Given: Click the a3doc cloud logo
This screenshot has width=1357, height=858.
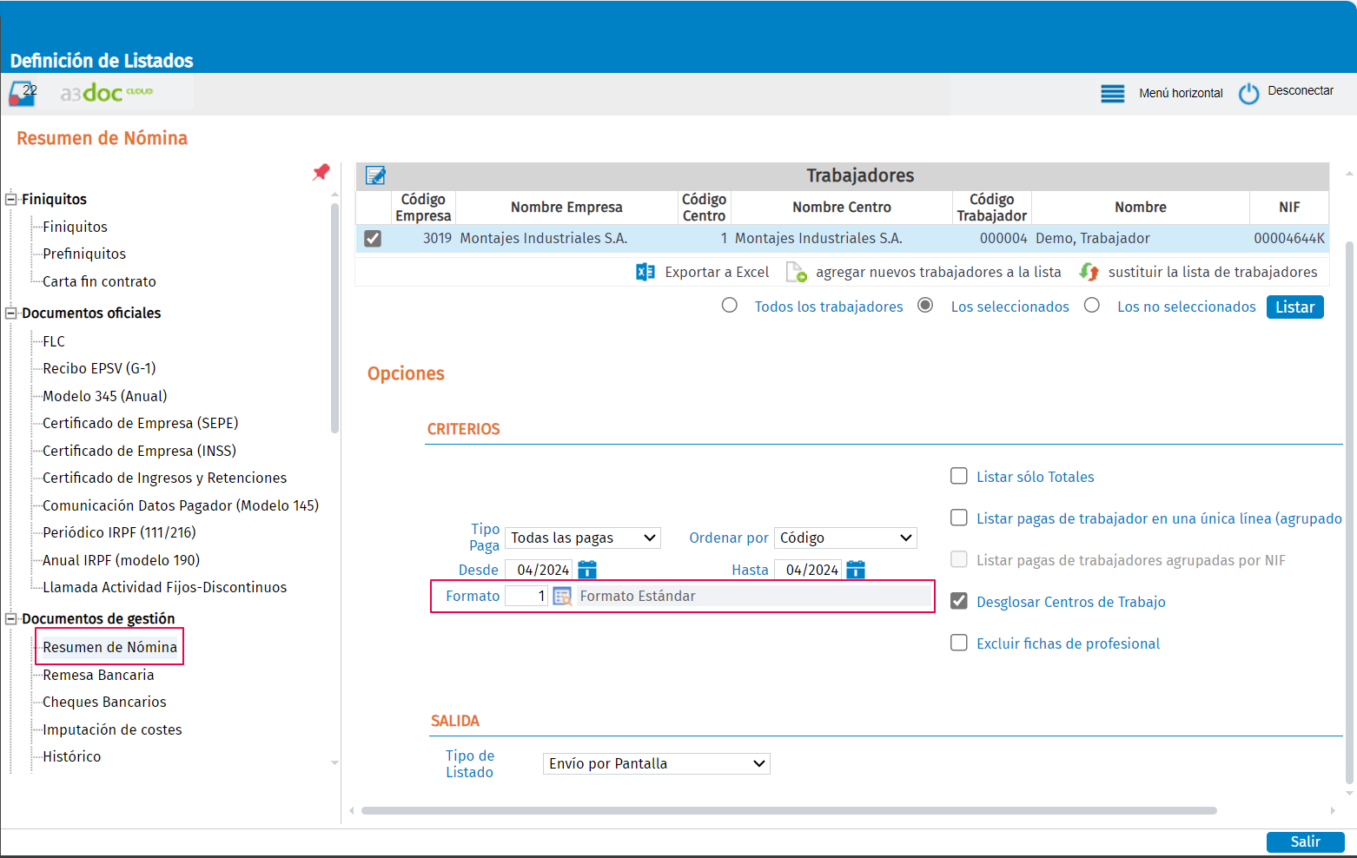Looking at the screenshot, I should point(106,92).
